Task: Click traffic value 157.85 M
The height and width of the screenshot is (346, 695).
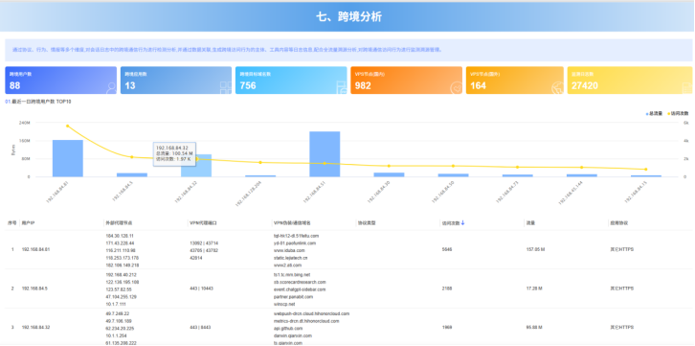Action: pos(535,250)
